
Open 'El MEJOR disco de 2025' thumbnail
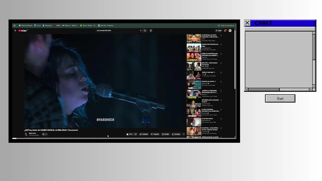194,38
